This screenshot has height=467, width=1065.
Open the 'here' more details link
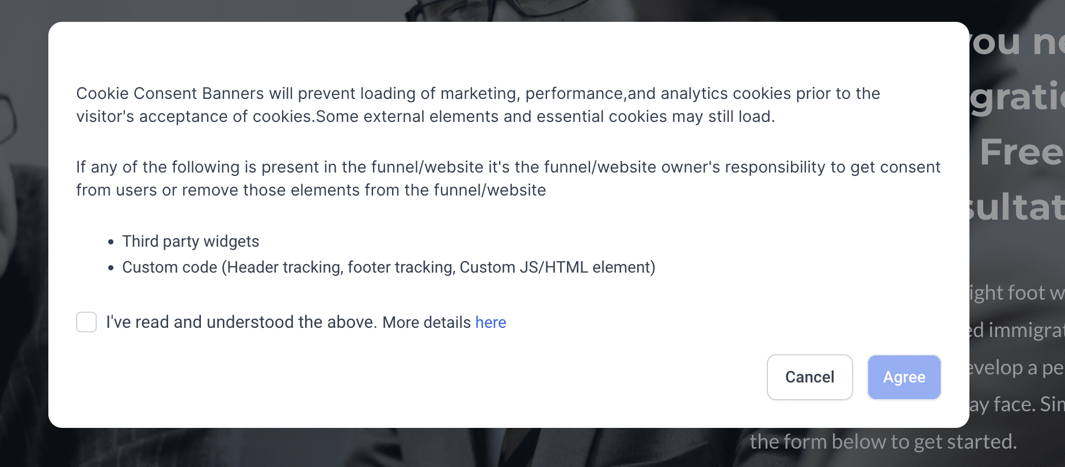(490, 322)
